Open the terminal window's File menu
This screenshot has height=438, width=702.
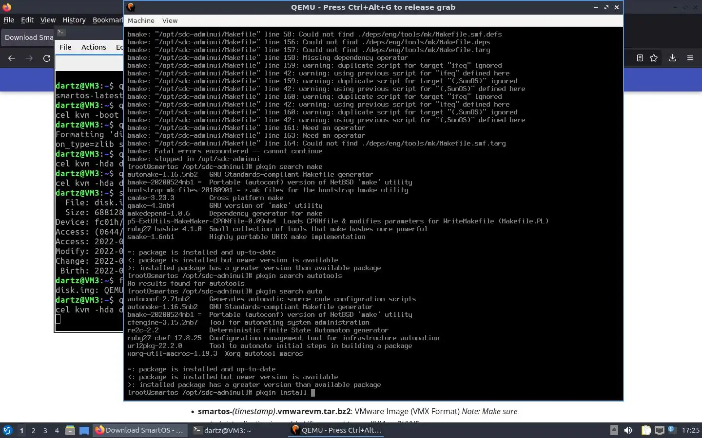click(65, 47)
